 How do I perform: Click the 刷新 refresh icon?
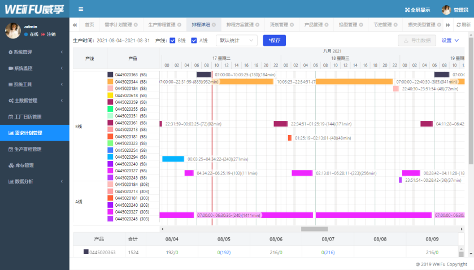(x=458, y=25)
